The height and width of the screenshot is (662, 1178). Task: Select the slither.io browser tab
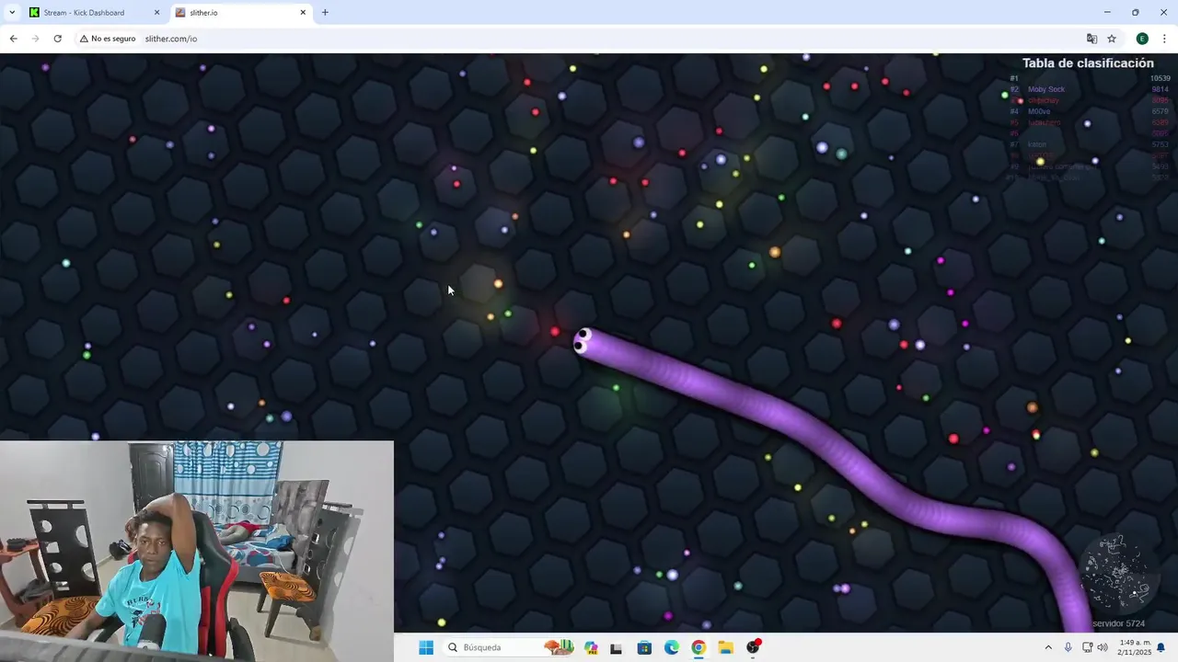tap(239, 13)
